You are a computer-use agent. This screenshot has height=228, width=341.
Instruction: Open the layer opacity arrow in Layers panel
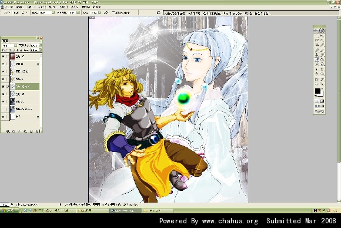click(x=40, y=45)
